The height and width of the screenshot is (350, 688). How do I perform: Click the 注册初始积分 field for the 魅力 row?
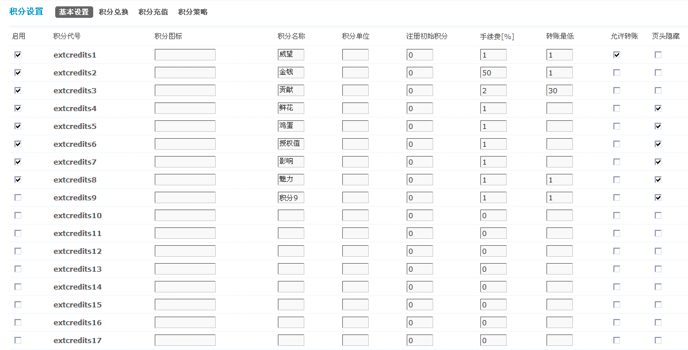click(x=419, y=179)
